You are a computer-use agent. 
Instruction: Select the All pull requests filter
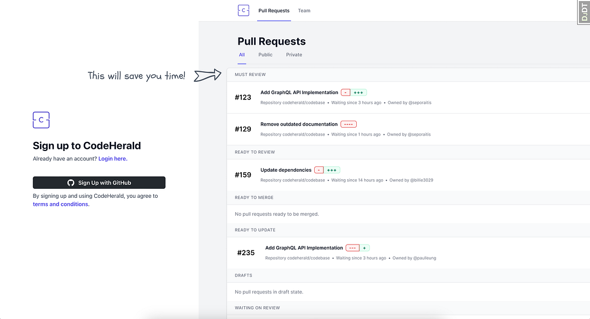pos(242,54)
